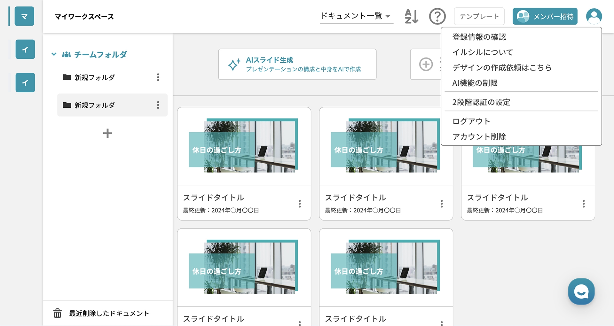Select the マ workspace icon in sidebar
Screen dimensions: 614x326
pyautogui.click(x=24, y=16)
